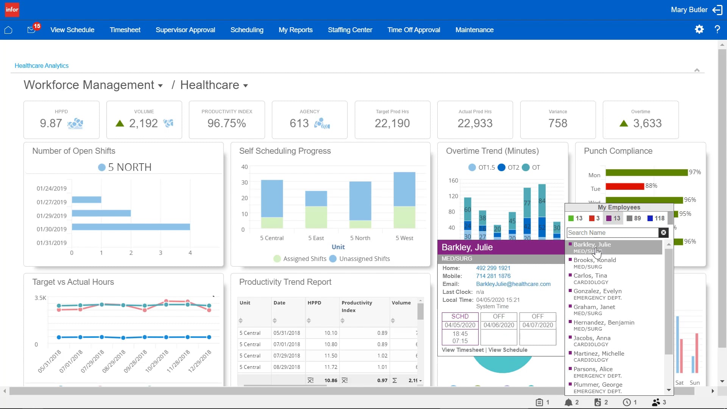Click the AGENCY card people icon
This screenshot has height=409, width=727.
coord(322,123)
